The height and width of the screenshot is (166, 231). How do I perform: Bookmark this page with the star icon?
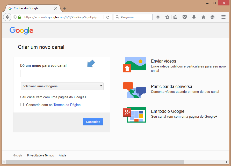[x=167, y=17]
